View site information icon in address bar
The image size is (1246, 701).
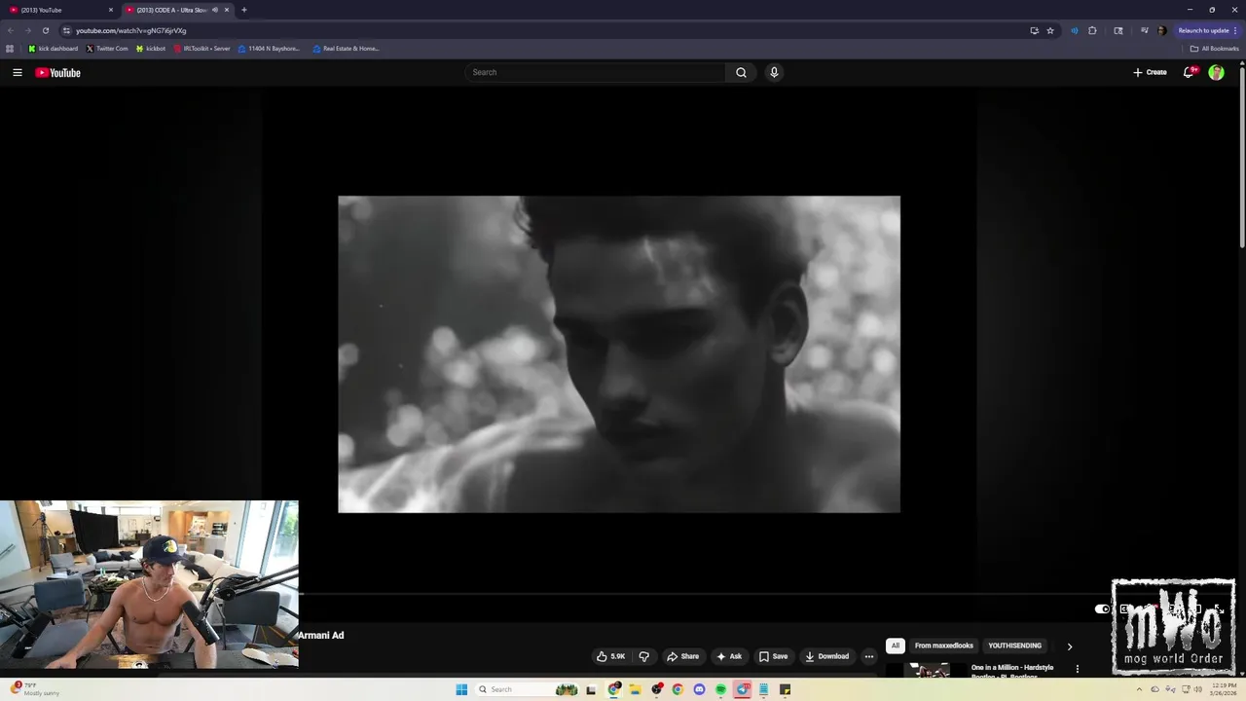(x=66, y=30)
